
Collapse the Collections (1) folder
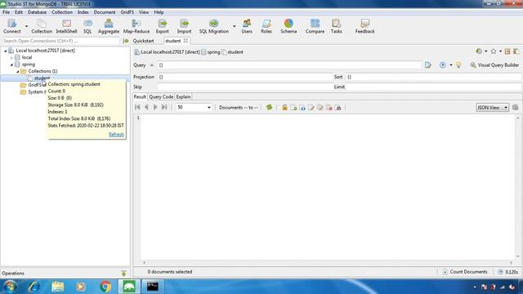[18, 71]
